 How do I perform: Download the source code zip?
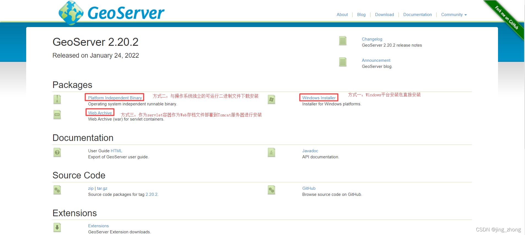click(x=91, y=188)
